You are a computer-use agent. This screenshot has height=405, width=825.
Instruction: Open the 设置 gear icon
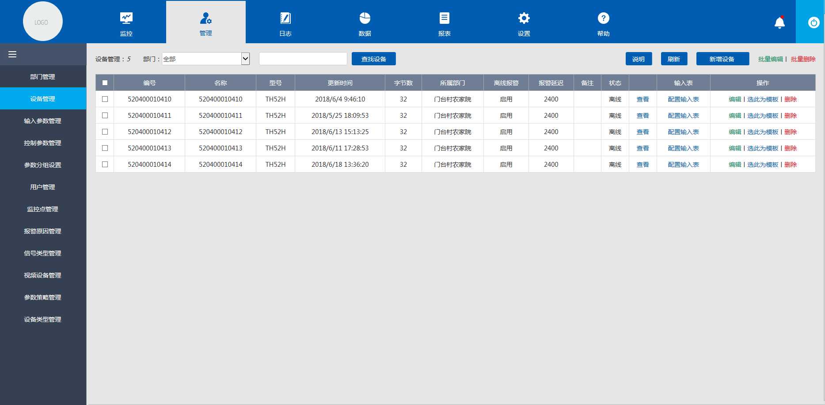[x=524, y=18]
